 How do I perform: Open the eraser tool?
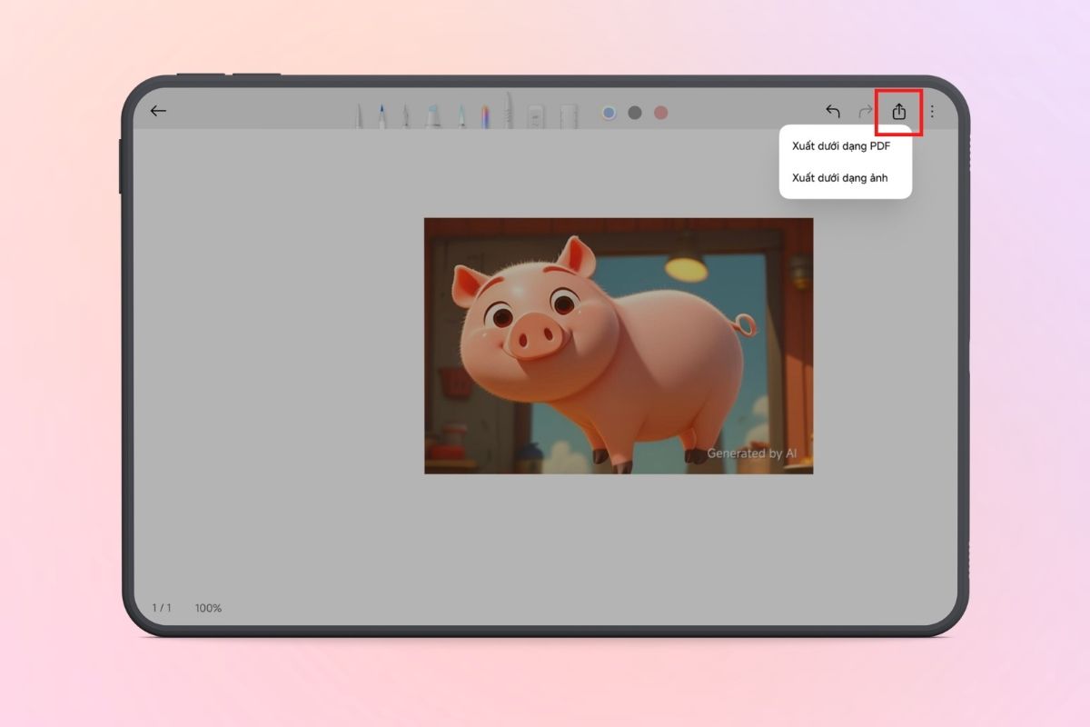534,111
